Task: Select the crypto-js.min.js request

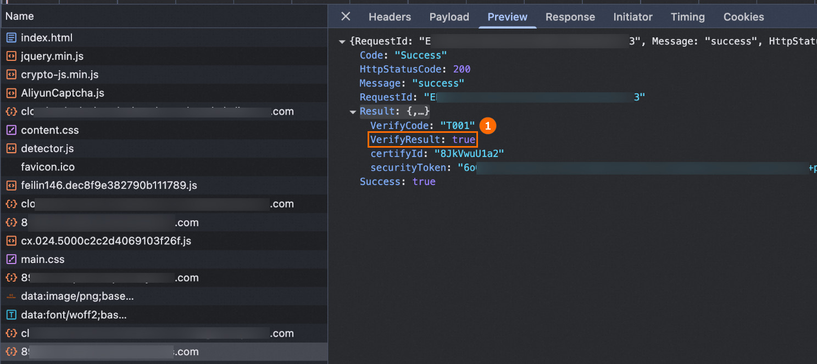Action: pyautogui.click(x=59, y=75)
